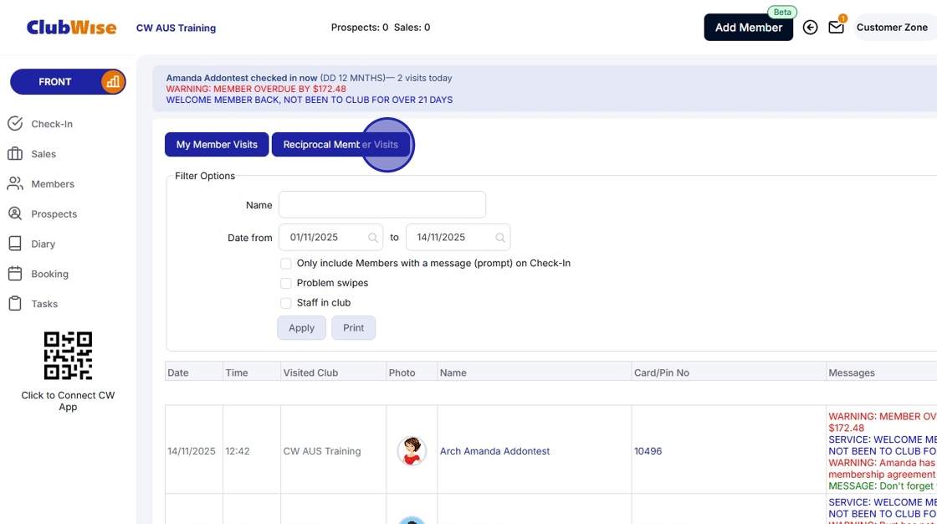Click the end date field 14/11/2025
The image size is (937, 524).
458,238
